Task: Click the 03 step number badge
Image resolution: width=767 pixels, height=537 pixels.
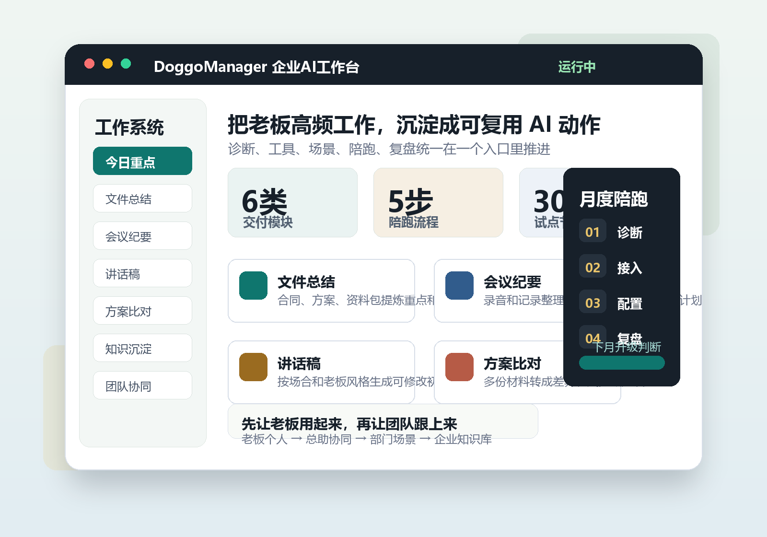Action: (593, 302)
